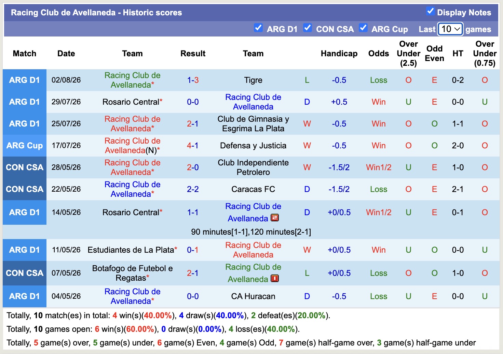Click the Match column header
Screen dimensions: 503x354
click(x=25, y=54)
